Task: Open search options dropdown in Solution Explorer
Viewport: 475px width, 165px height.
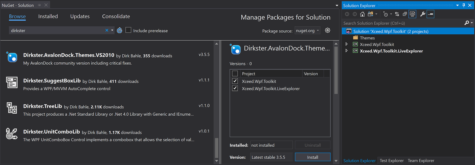Action: 472,23
